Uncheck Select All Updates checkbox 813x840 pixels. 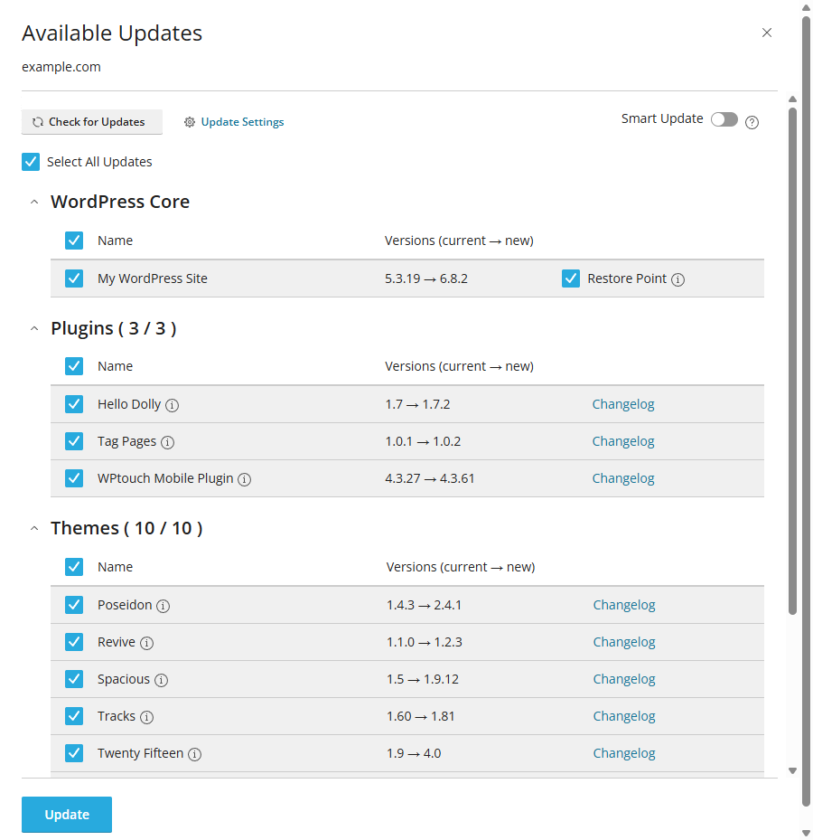pyautogui.click(x=31, y=162)
